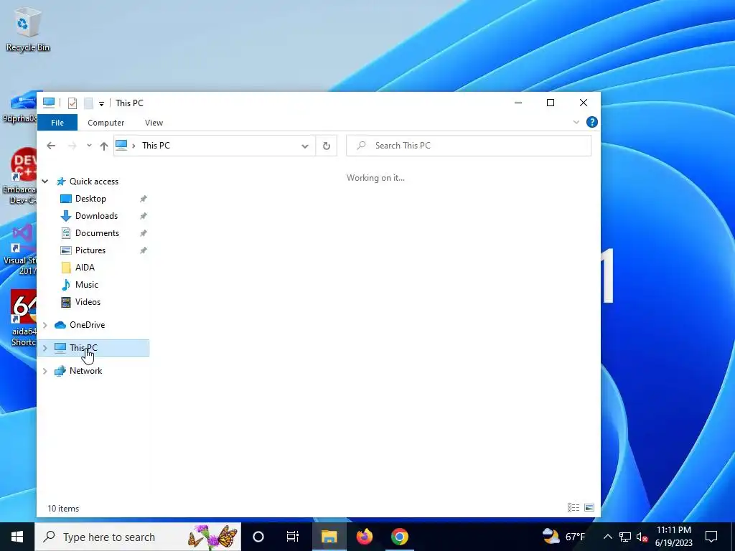The width and height of the screenshot is (735, 551).
Task: Show hidden system tray icons
Action: (607, 537)
